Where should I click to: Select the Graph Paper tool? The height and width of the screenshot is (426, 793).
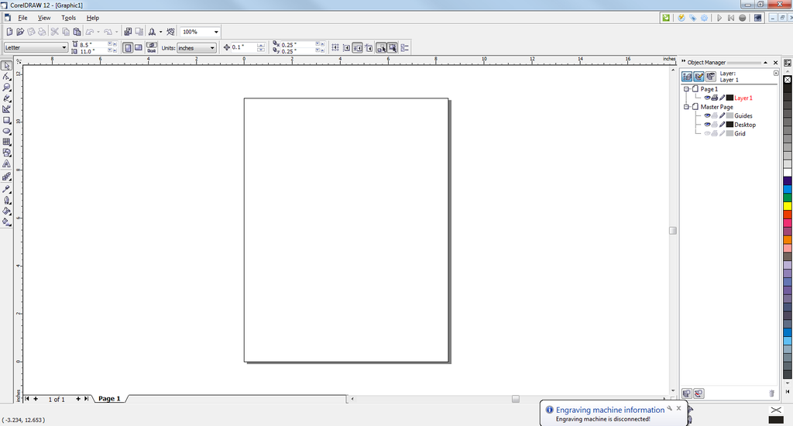coord(6,143)
